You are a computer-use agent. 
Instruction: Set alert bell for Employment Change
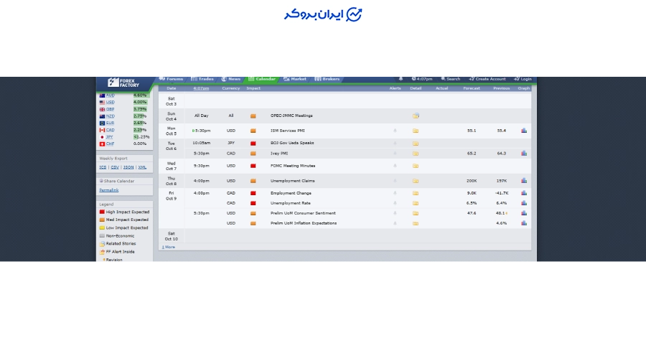click(x=395, y=193)
